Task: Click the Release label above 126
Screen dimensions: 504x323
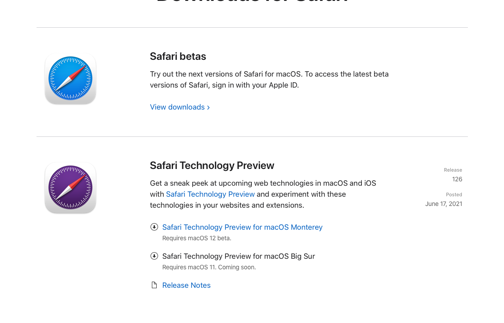Action: [x=453, y=170]
